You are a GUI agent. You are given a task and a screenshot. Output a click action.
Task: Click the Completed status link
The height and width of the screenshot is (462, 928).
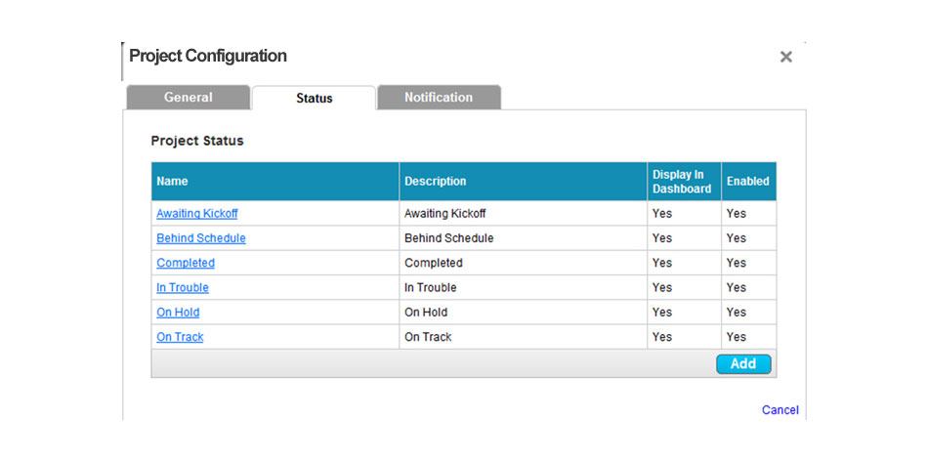pos(186,263)
